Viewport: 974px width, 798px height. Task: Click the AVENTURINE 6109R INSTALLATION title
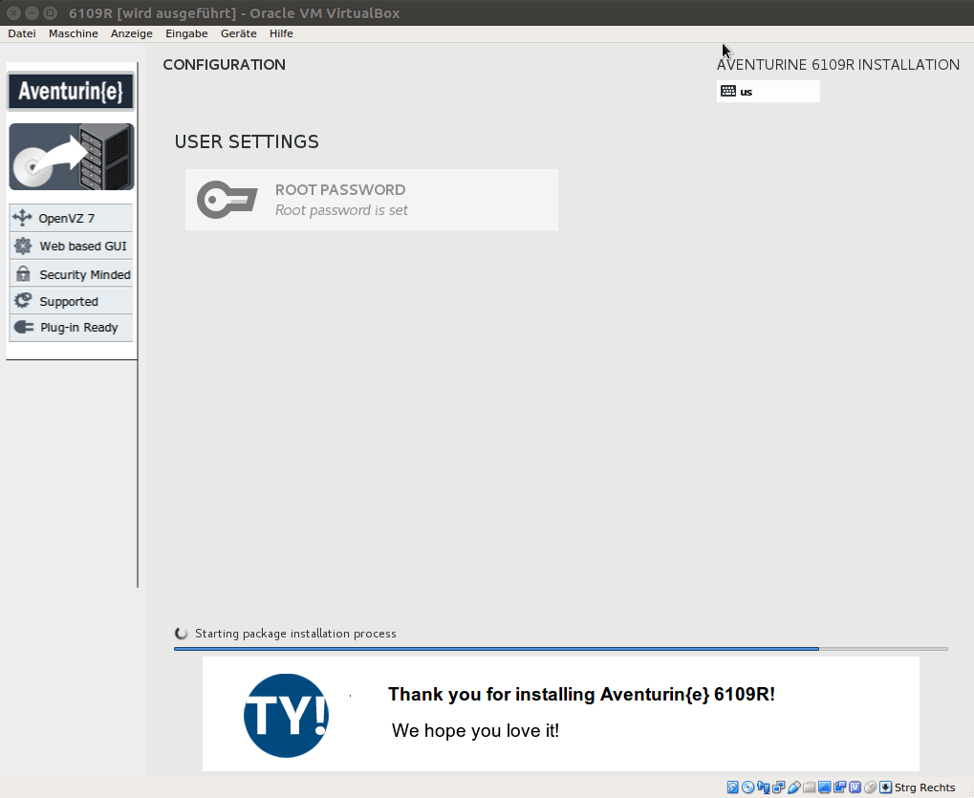[838, 65]
